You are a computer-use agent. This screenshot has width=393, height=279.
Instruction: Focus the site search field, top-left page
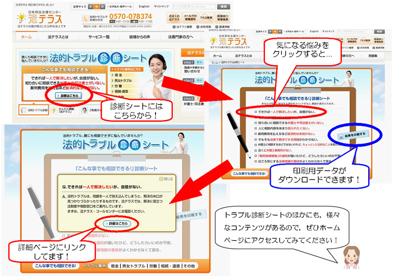click(x=194, y=7)
